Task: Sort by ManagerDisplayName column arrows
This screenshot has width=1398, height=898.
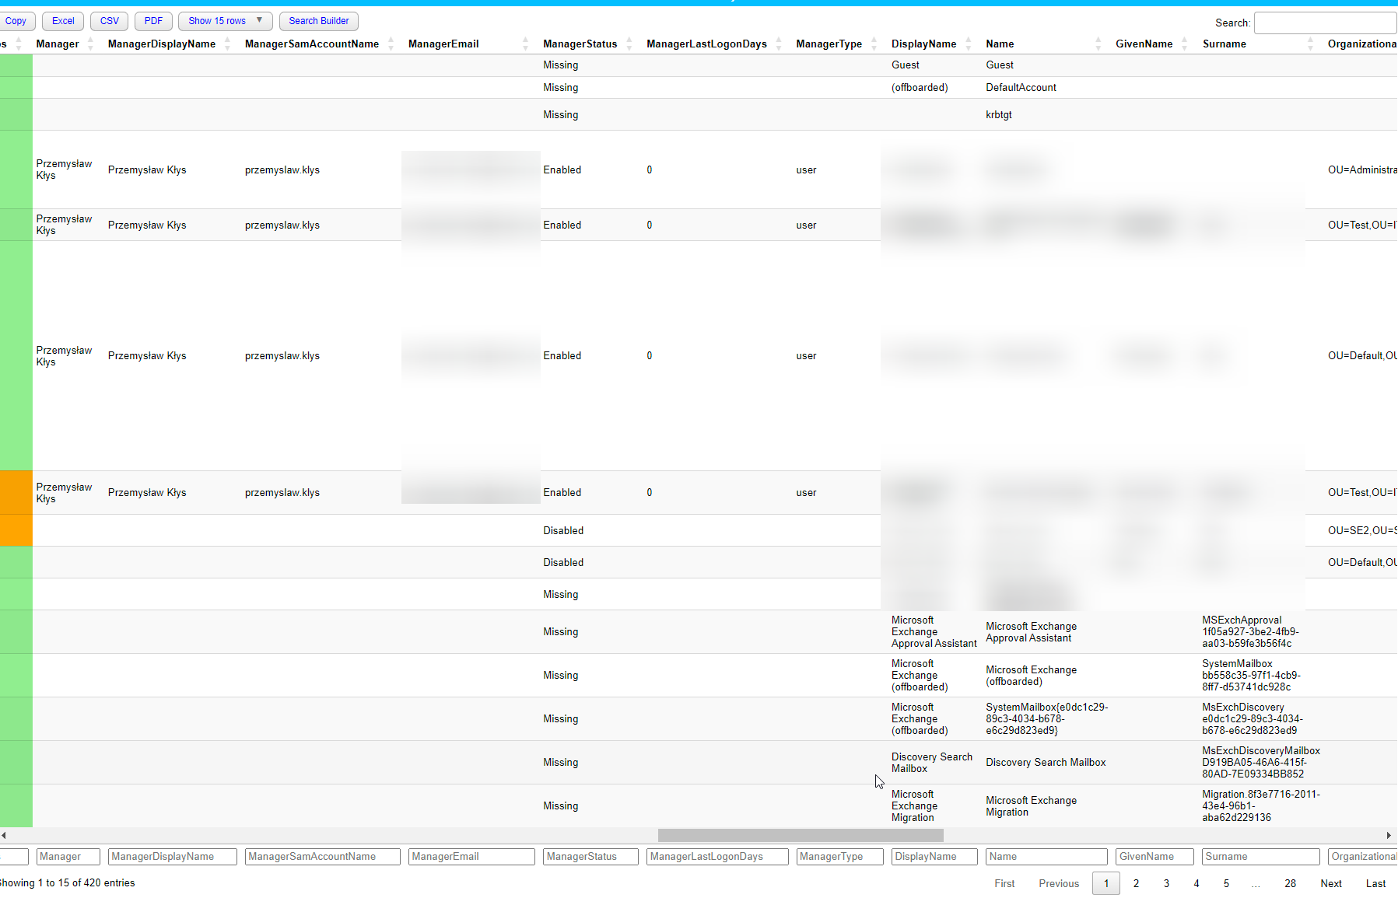Action: 227,44
